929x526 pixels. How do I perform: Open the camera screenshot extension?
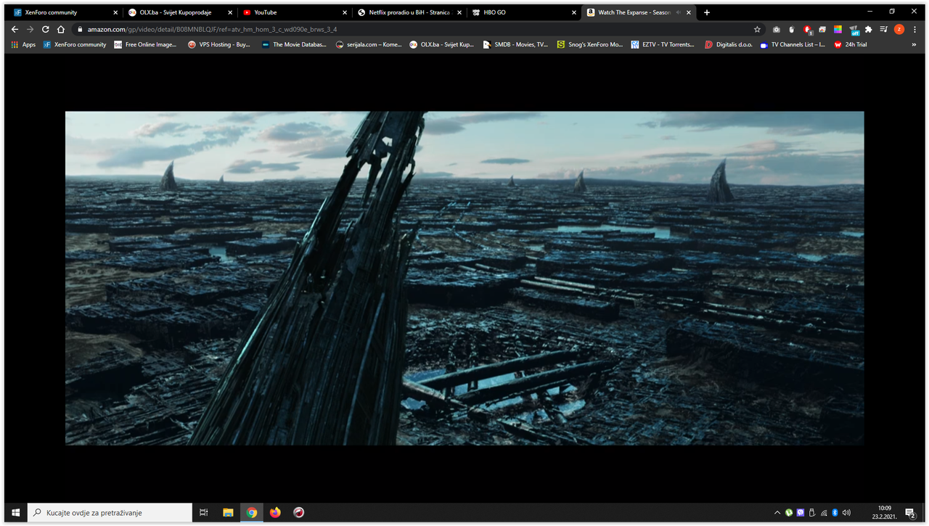pyautogui.click(x=777, y=29)
